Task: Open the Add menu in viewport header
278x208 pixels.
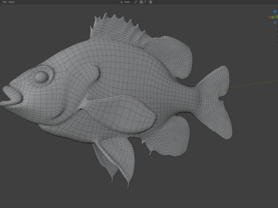Action: click(4, 2)
